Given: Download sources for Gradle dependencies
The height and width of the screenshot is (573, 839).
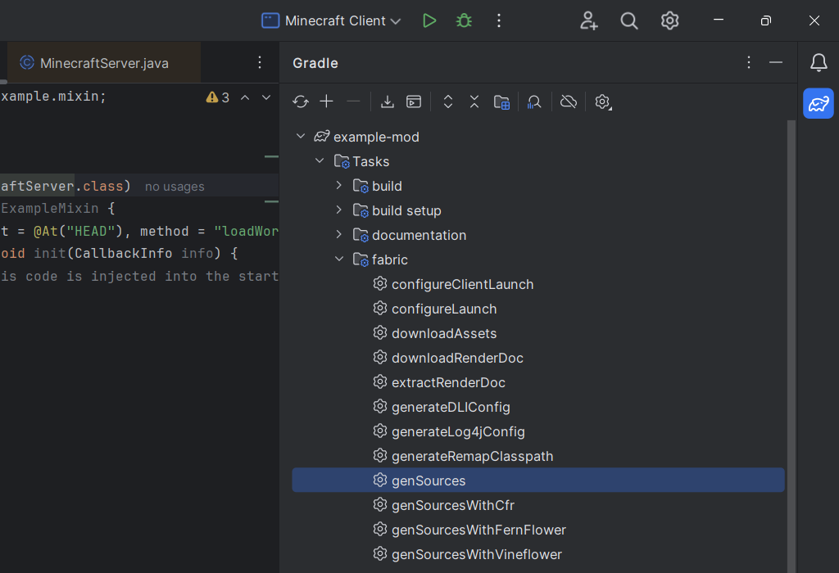Looking at the screenshot, I should point(387,102).
